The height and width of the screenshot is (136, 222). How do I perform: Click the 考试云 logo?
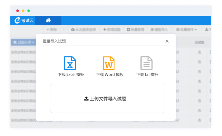24,20
